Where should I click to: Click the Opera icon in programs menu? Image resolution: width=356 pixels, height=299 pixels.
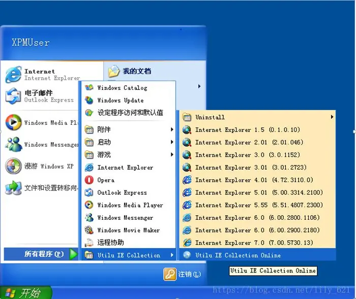(89, 180)
